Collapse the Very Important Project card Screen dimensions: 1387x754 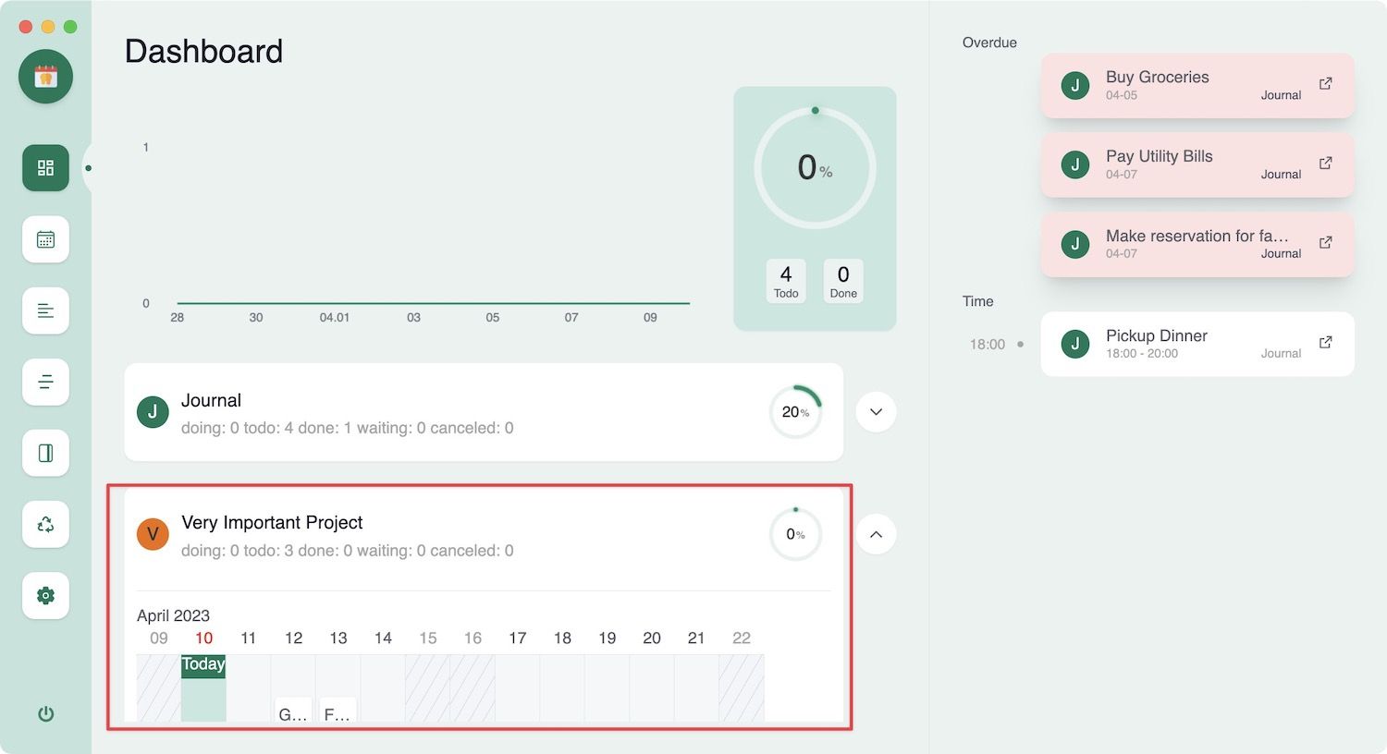pos(876,534)
